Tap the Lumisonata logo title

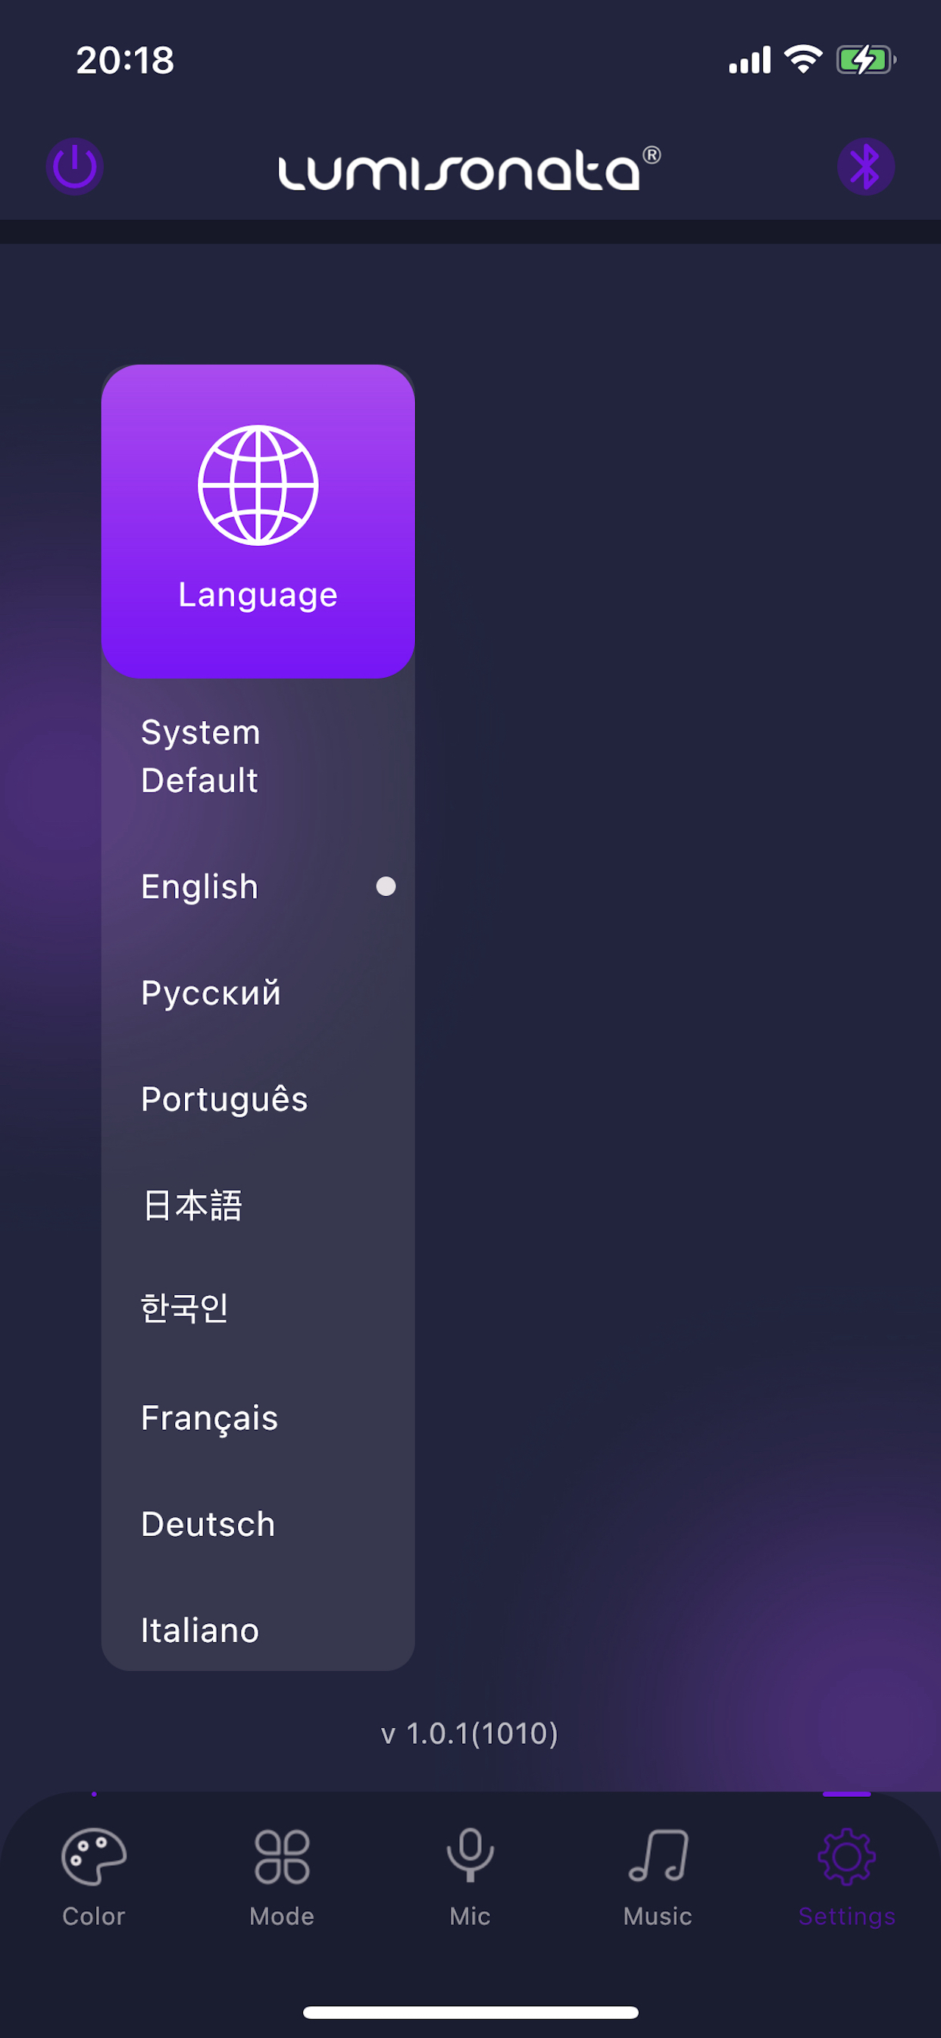[x=470, y=168]
